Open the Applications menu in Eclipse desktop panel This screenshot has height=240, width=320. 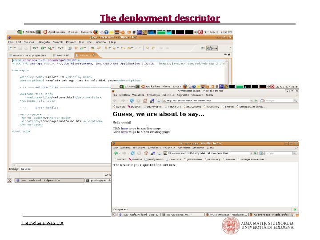(x=57, y=32)
